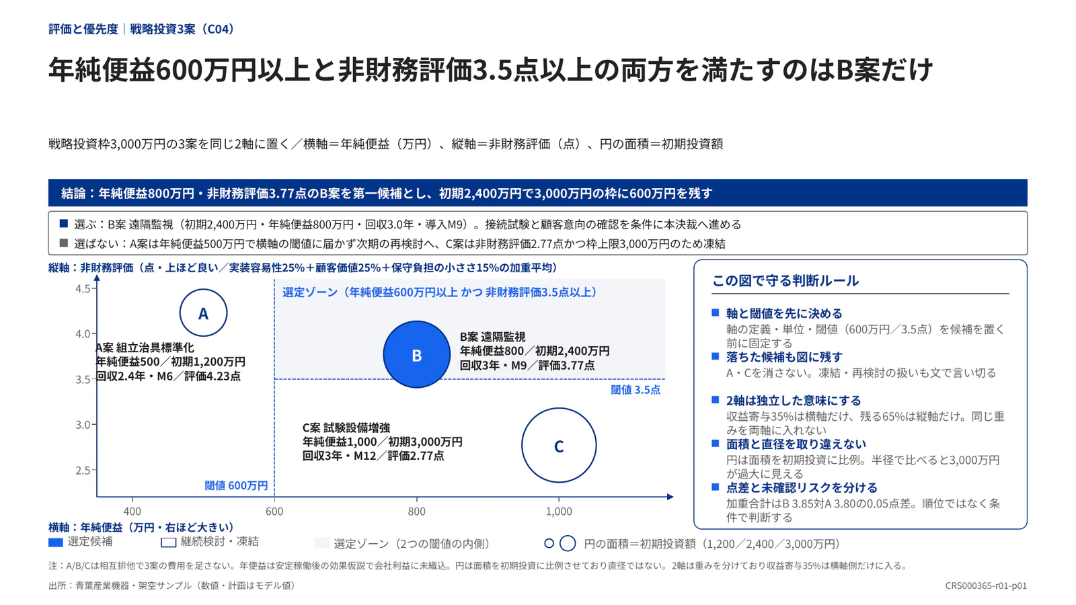Click the 閾値 600万円 threshold label
Screen dimensions: 1076x605
click(236, 485)
